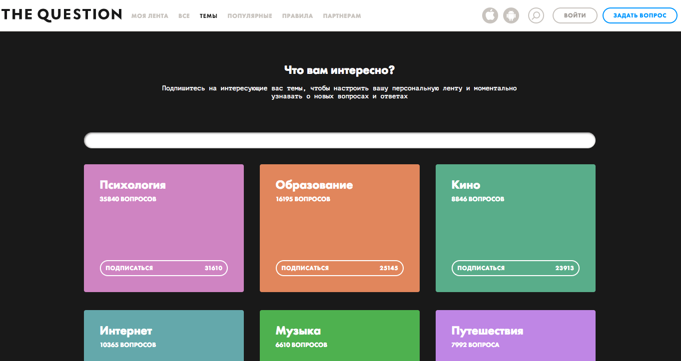The width and height of the screenshot is (681, 361).
Task: Open the Путешествия topic title
Action: pyautogui.click(x=488, y=331)
